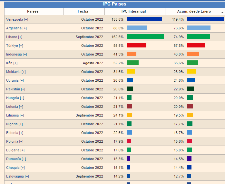Click Líbano's green interanual bar
The width and height of the screenshot is (225, 184).
145,37
